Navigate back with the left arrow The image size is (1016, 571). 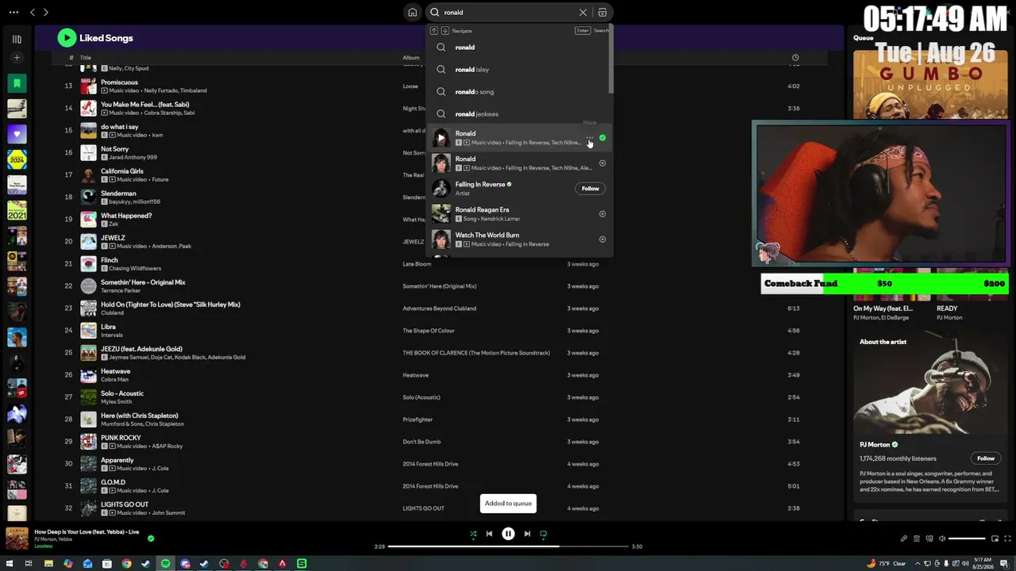click(33, 13)
